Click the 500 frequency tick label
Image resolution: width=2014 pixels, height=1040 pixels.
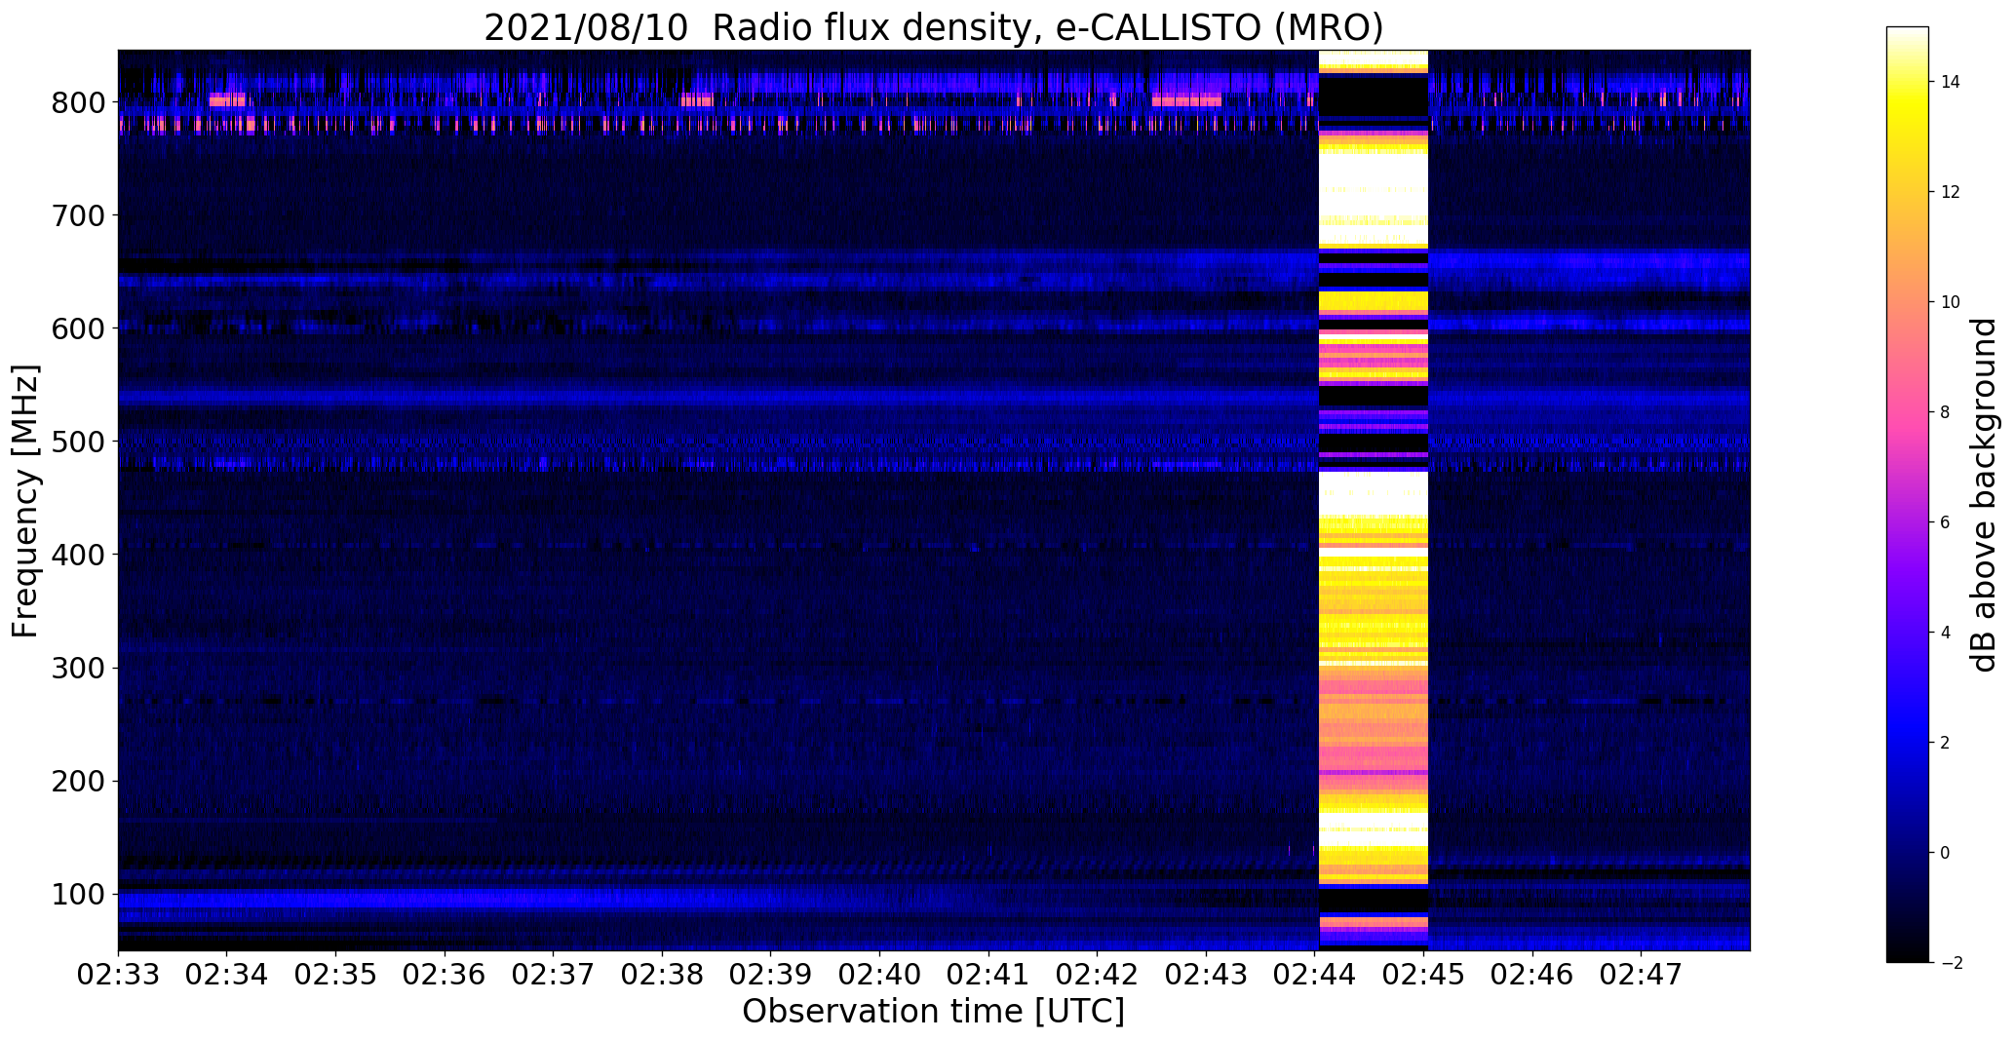pyautogui.click(x=78, y=442)
